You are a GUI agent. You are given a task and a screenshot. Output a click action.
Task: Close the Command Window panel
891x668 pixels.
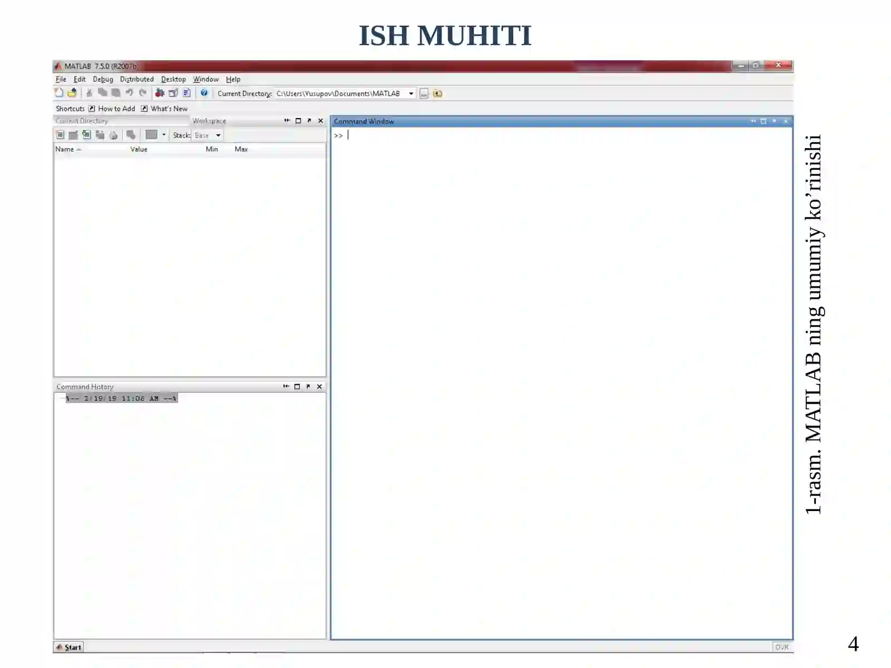[785, 121]
